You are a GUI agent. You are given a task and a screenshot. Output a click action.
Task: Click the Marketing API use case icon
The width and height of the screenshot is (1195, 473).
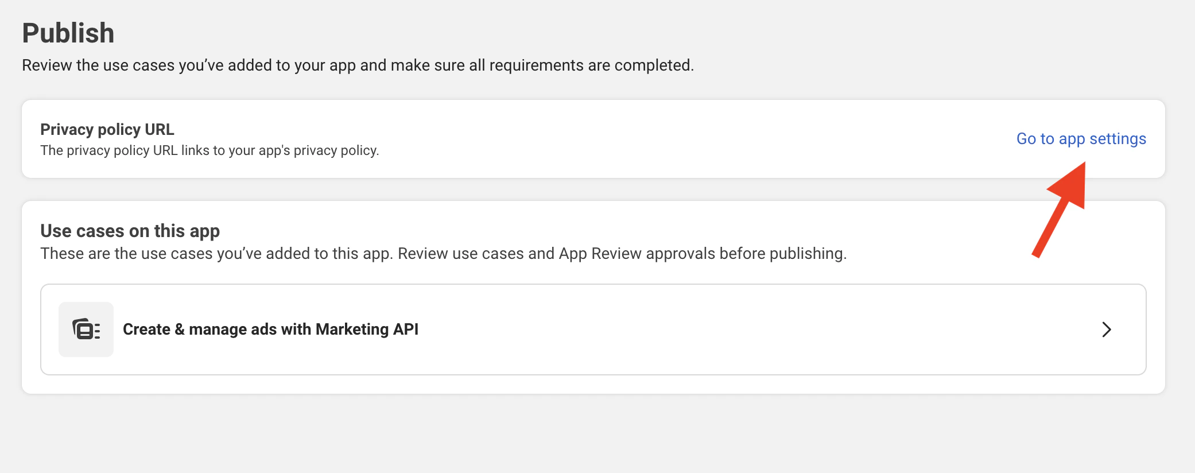pyautogui.click(x=86, y=329)
